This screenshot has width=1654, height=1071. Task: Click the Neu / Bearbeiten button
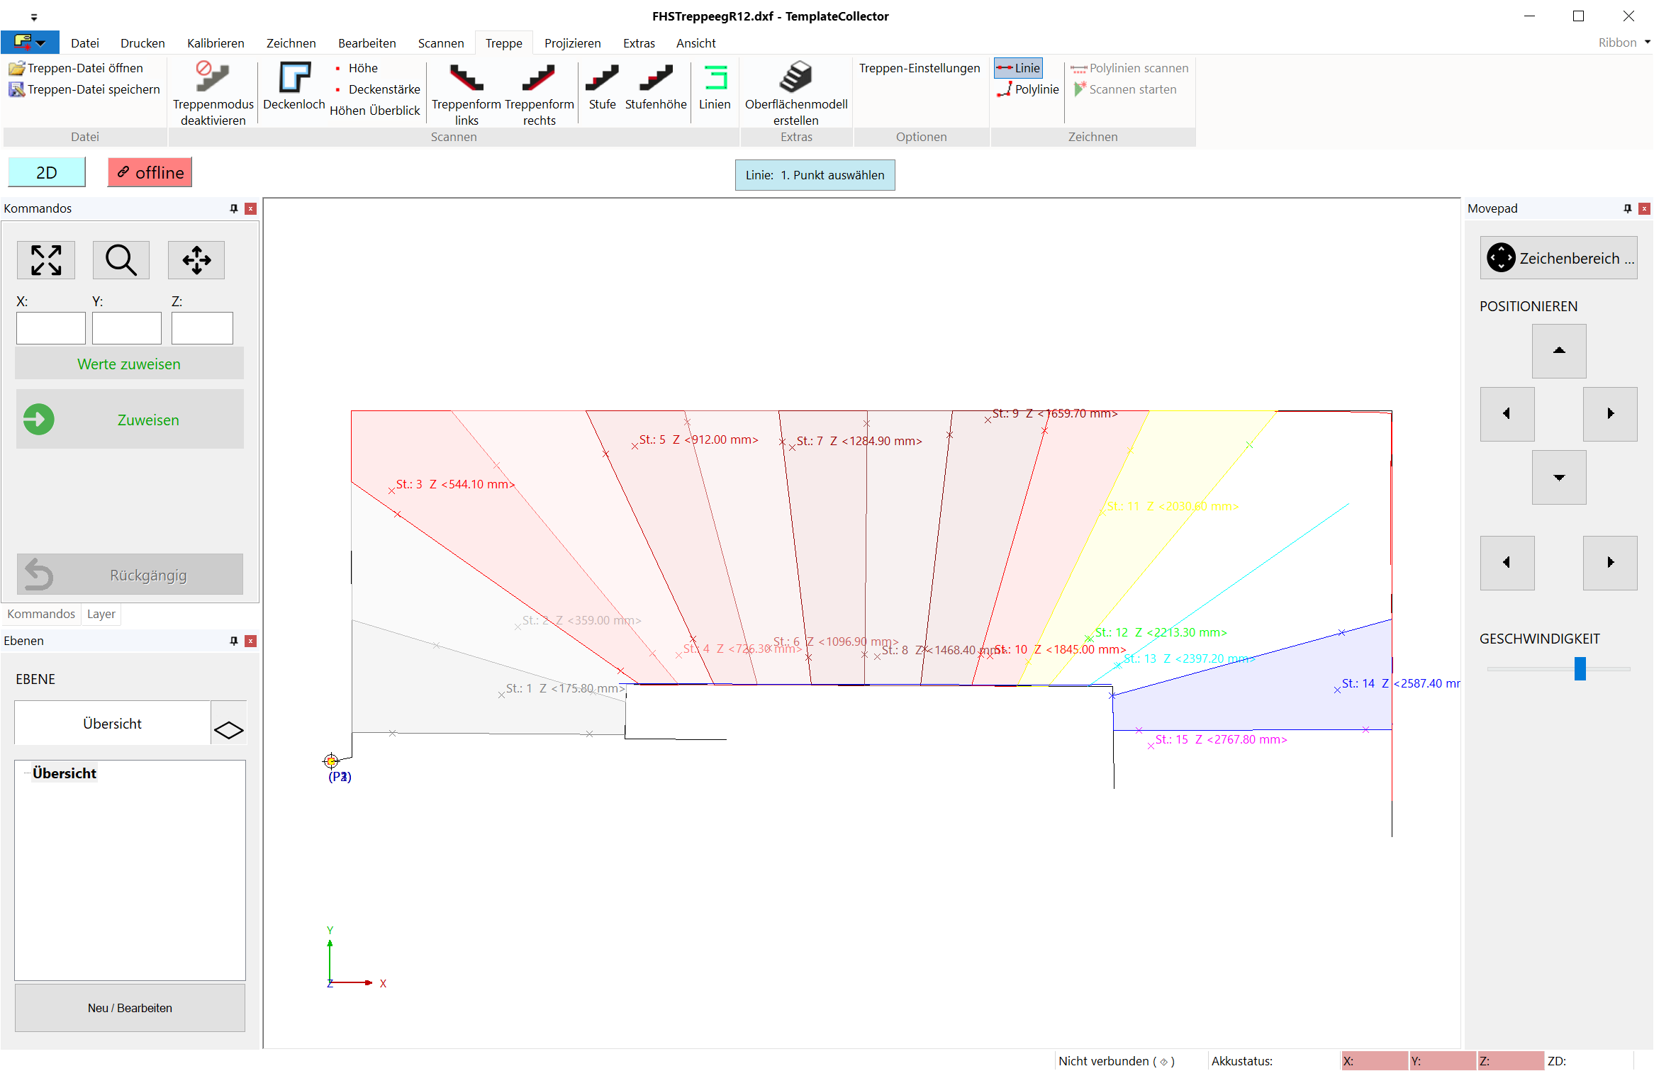click(130, 1008)
